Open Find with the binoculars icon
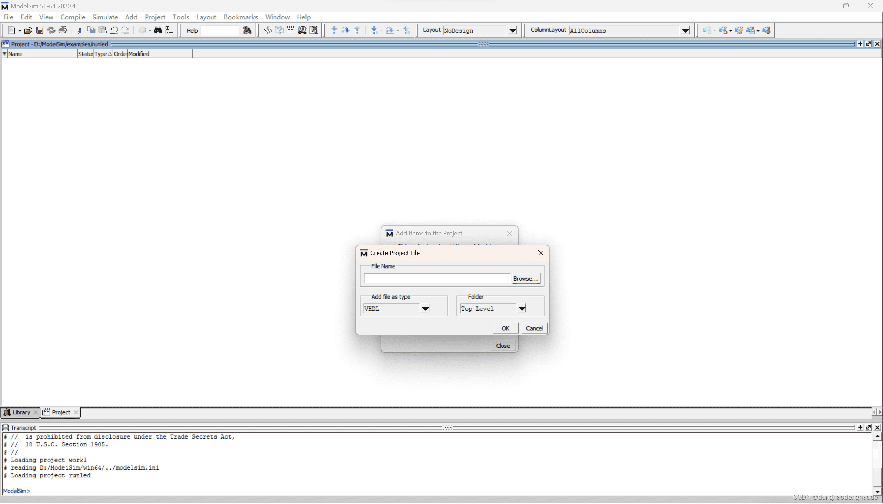This screenshot has height=504, width=883. tap(158, 30)
